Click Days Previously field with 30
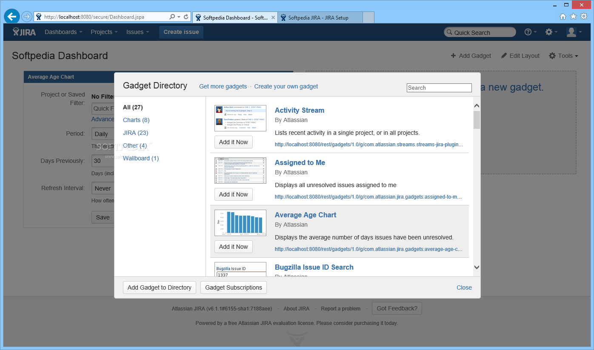 click(x=103, y=161)
